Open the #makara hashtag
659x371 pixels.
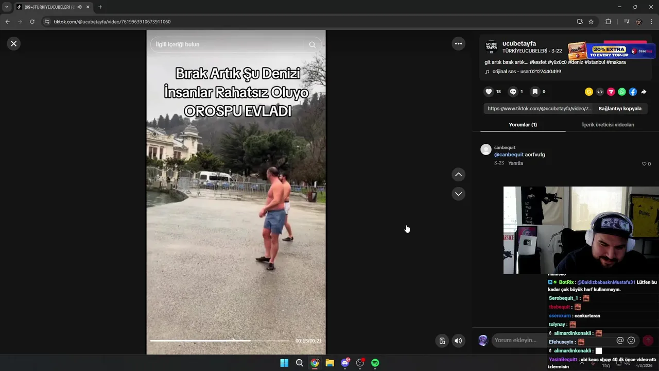616,62
